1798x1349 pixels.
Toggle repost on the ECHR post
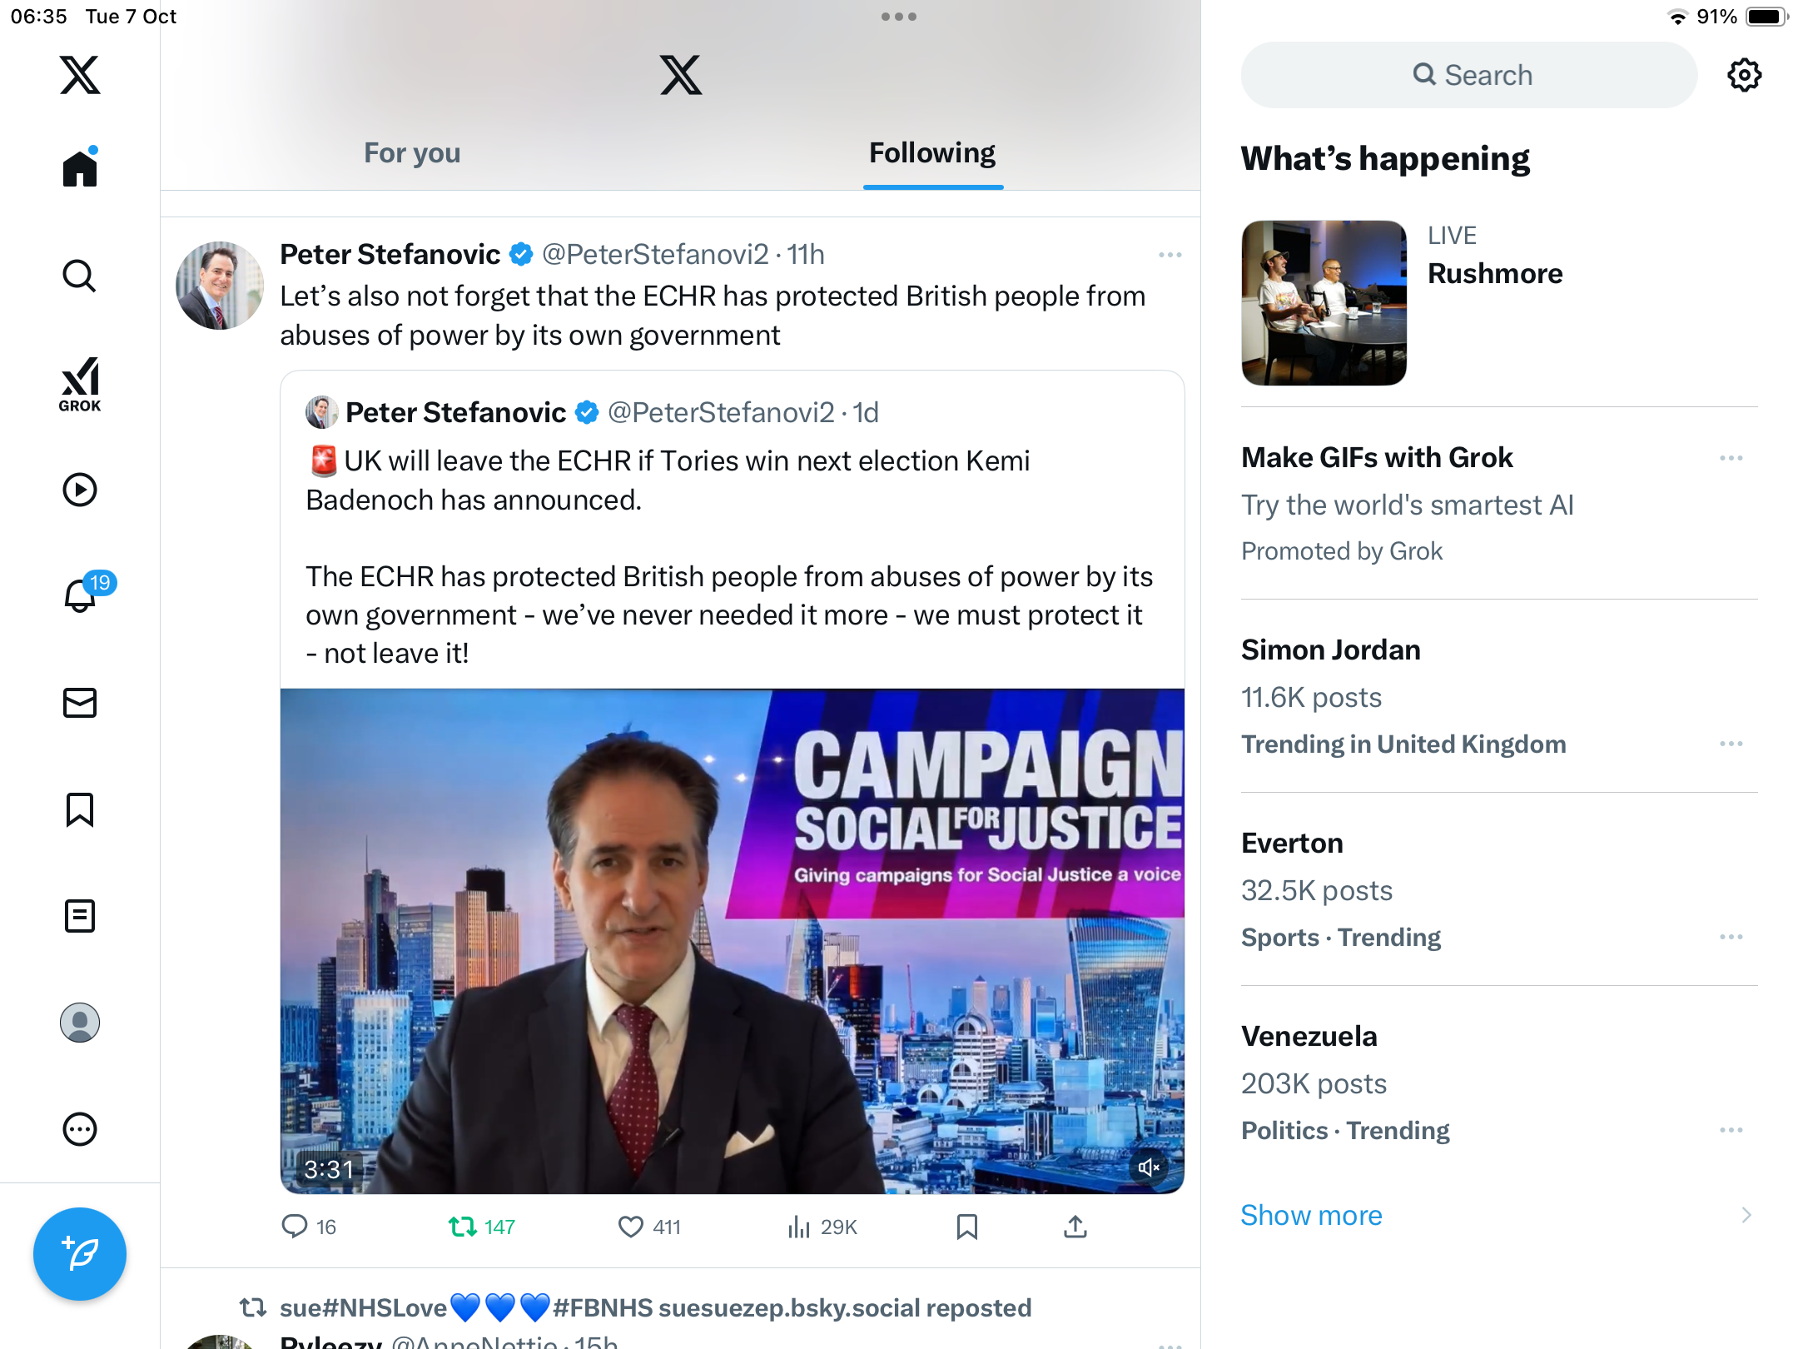coord(463,1227)
